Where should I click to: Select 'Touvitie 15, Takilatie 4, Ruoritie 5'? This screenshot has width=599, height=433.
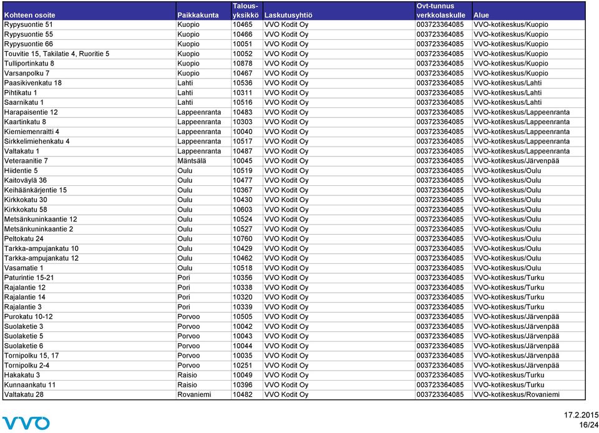click(x=57, y=54)
